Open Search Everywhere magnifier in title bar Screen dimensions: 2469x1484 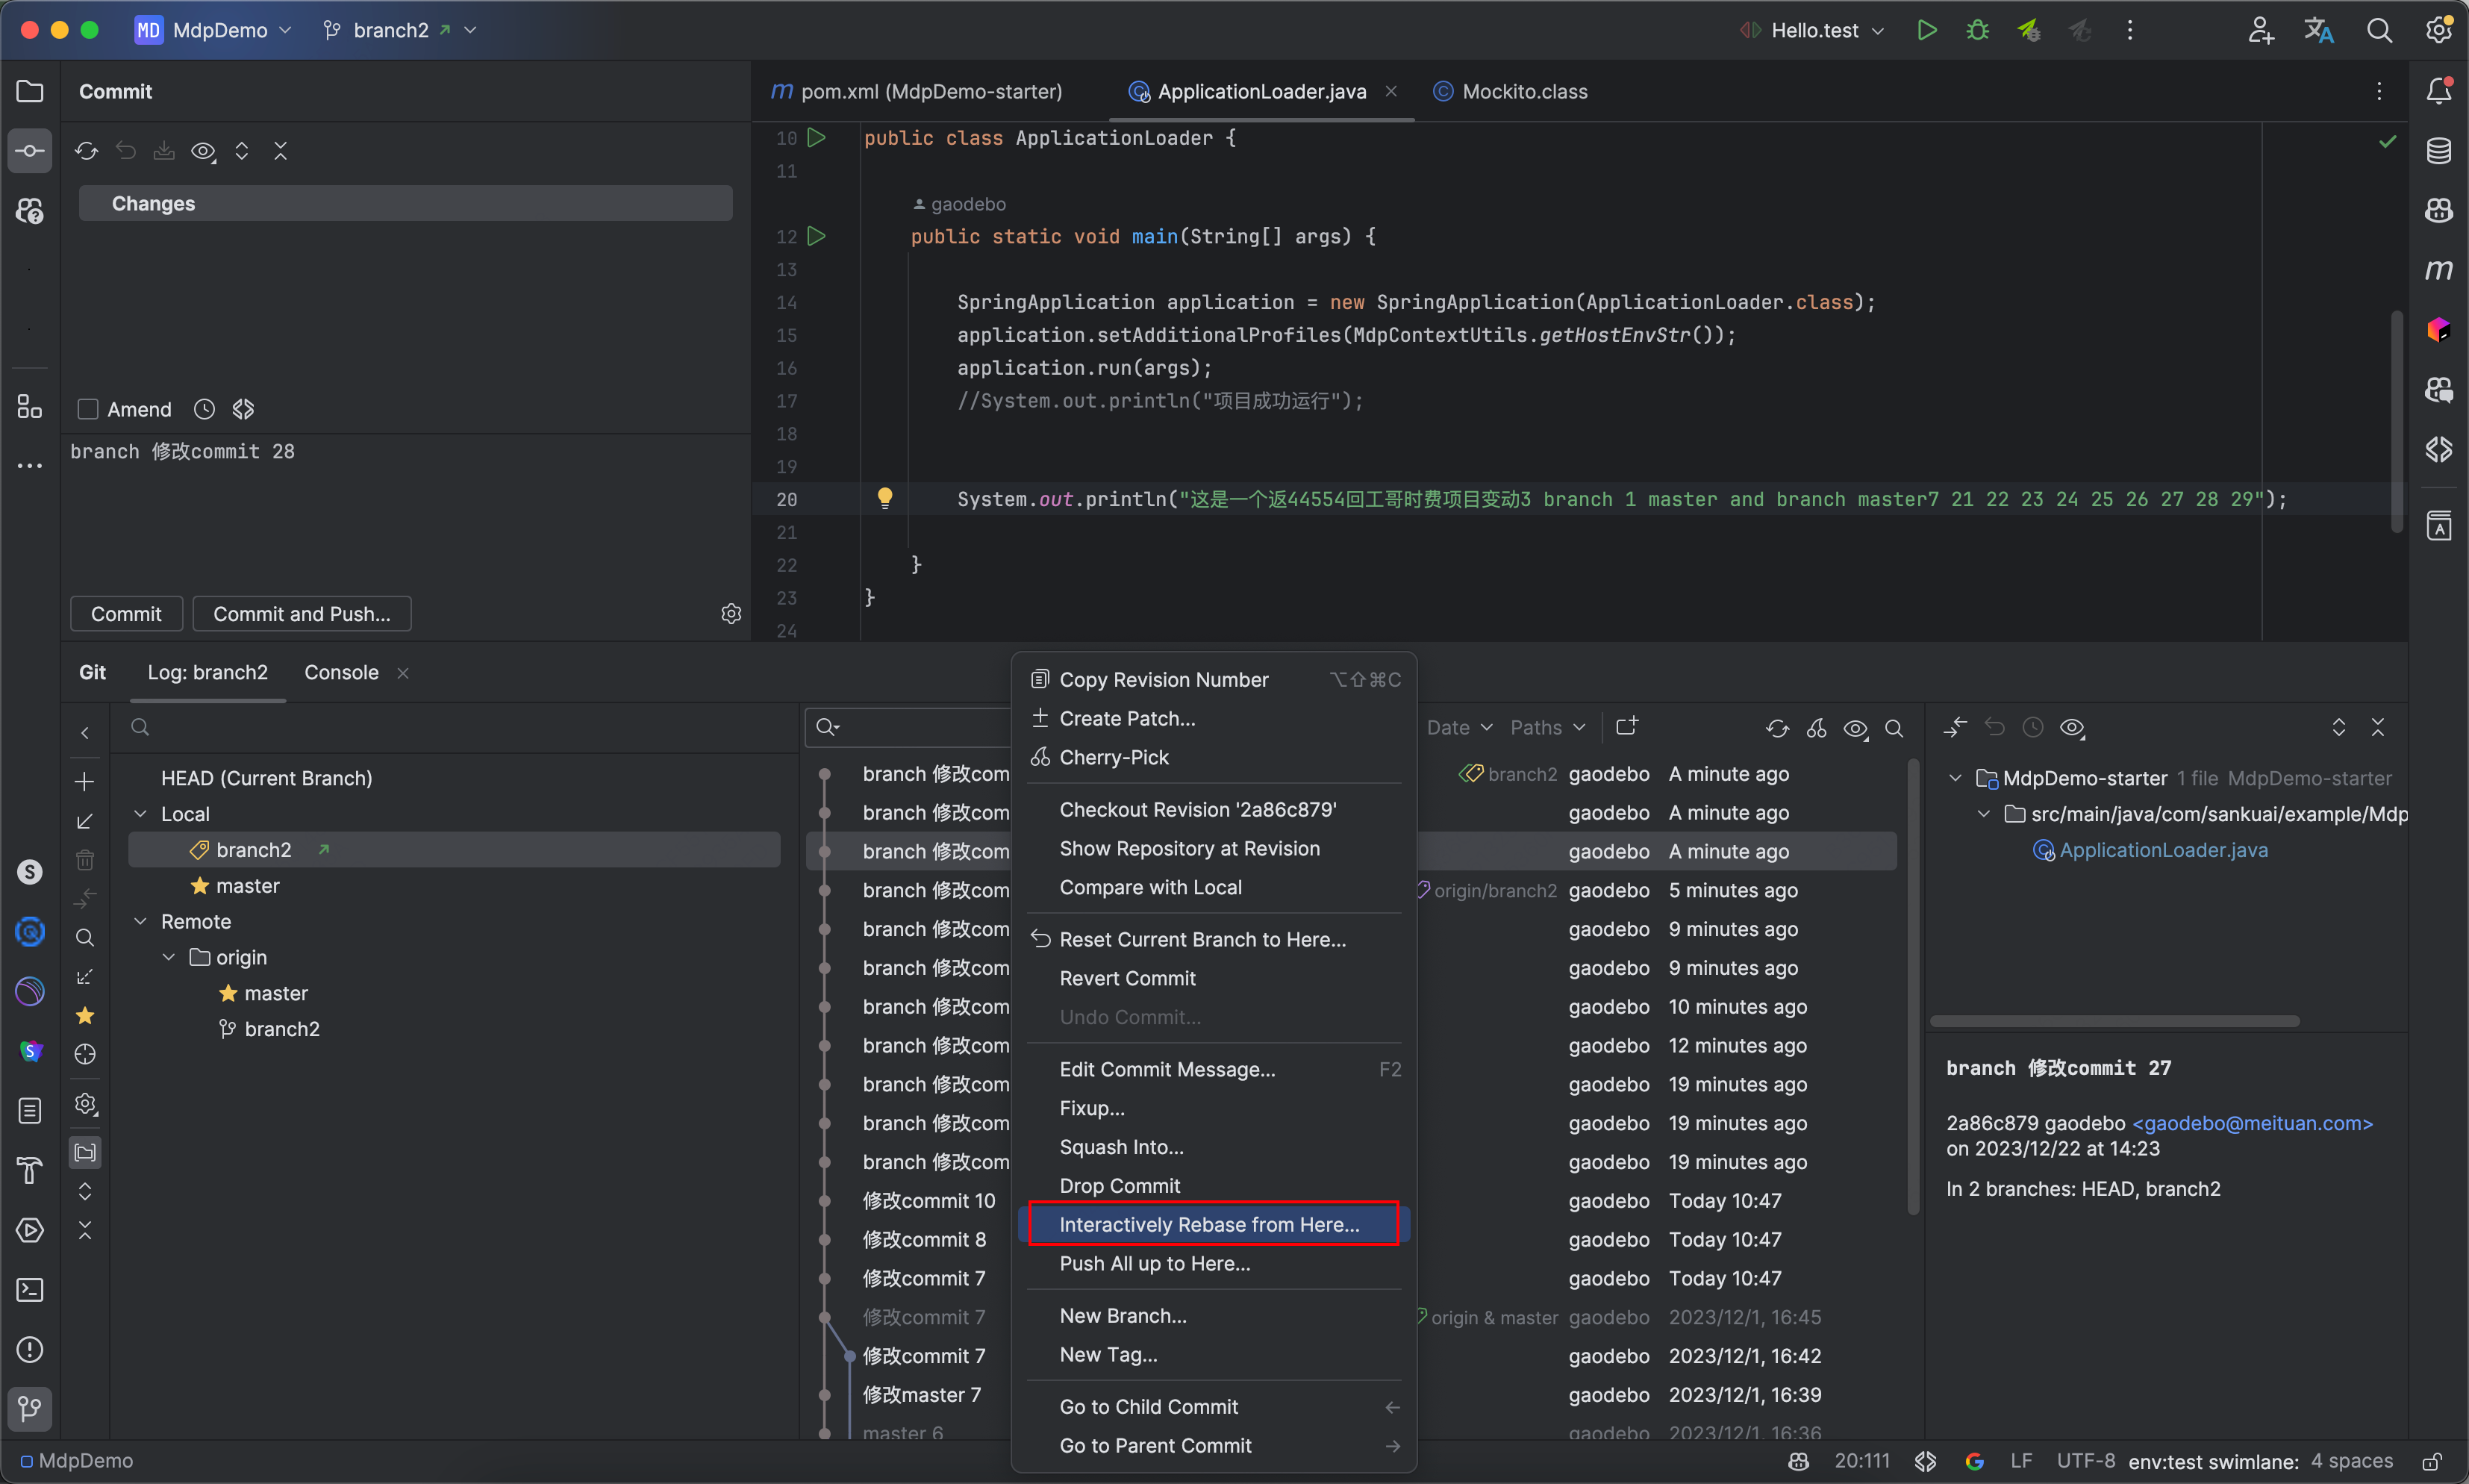tap(2379, 30)
